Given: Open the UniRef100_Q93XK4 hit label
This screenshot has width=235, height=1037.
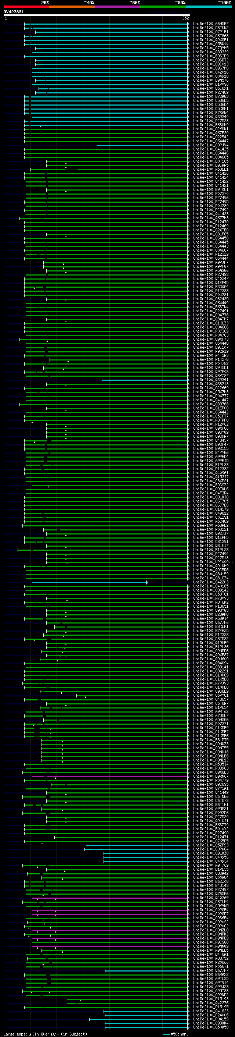Looking at the screenshot, I should tap(211, 1023).
